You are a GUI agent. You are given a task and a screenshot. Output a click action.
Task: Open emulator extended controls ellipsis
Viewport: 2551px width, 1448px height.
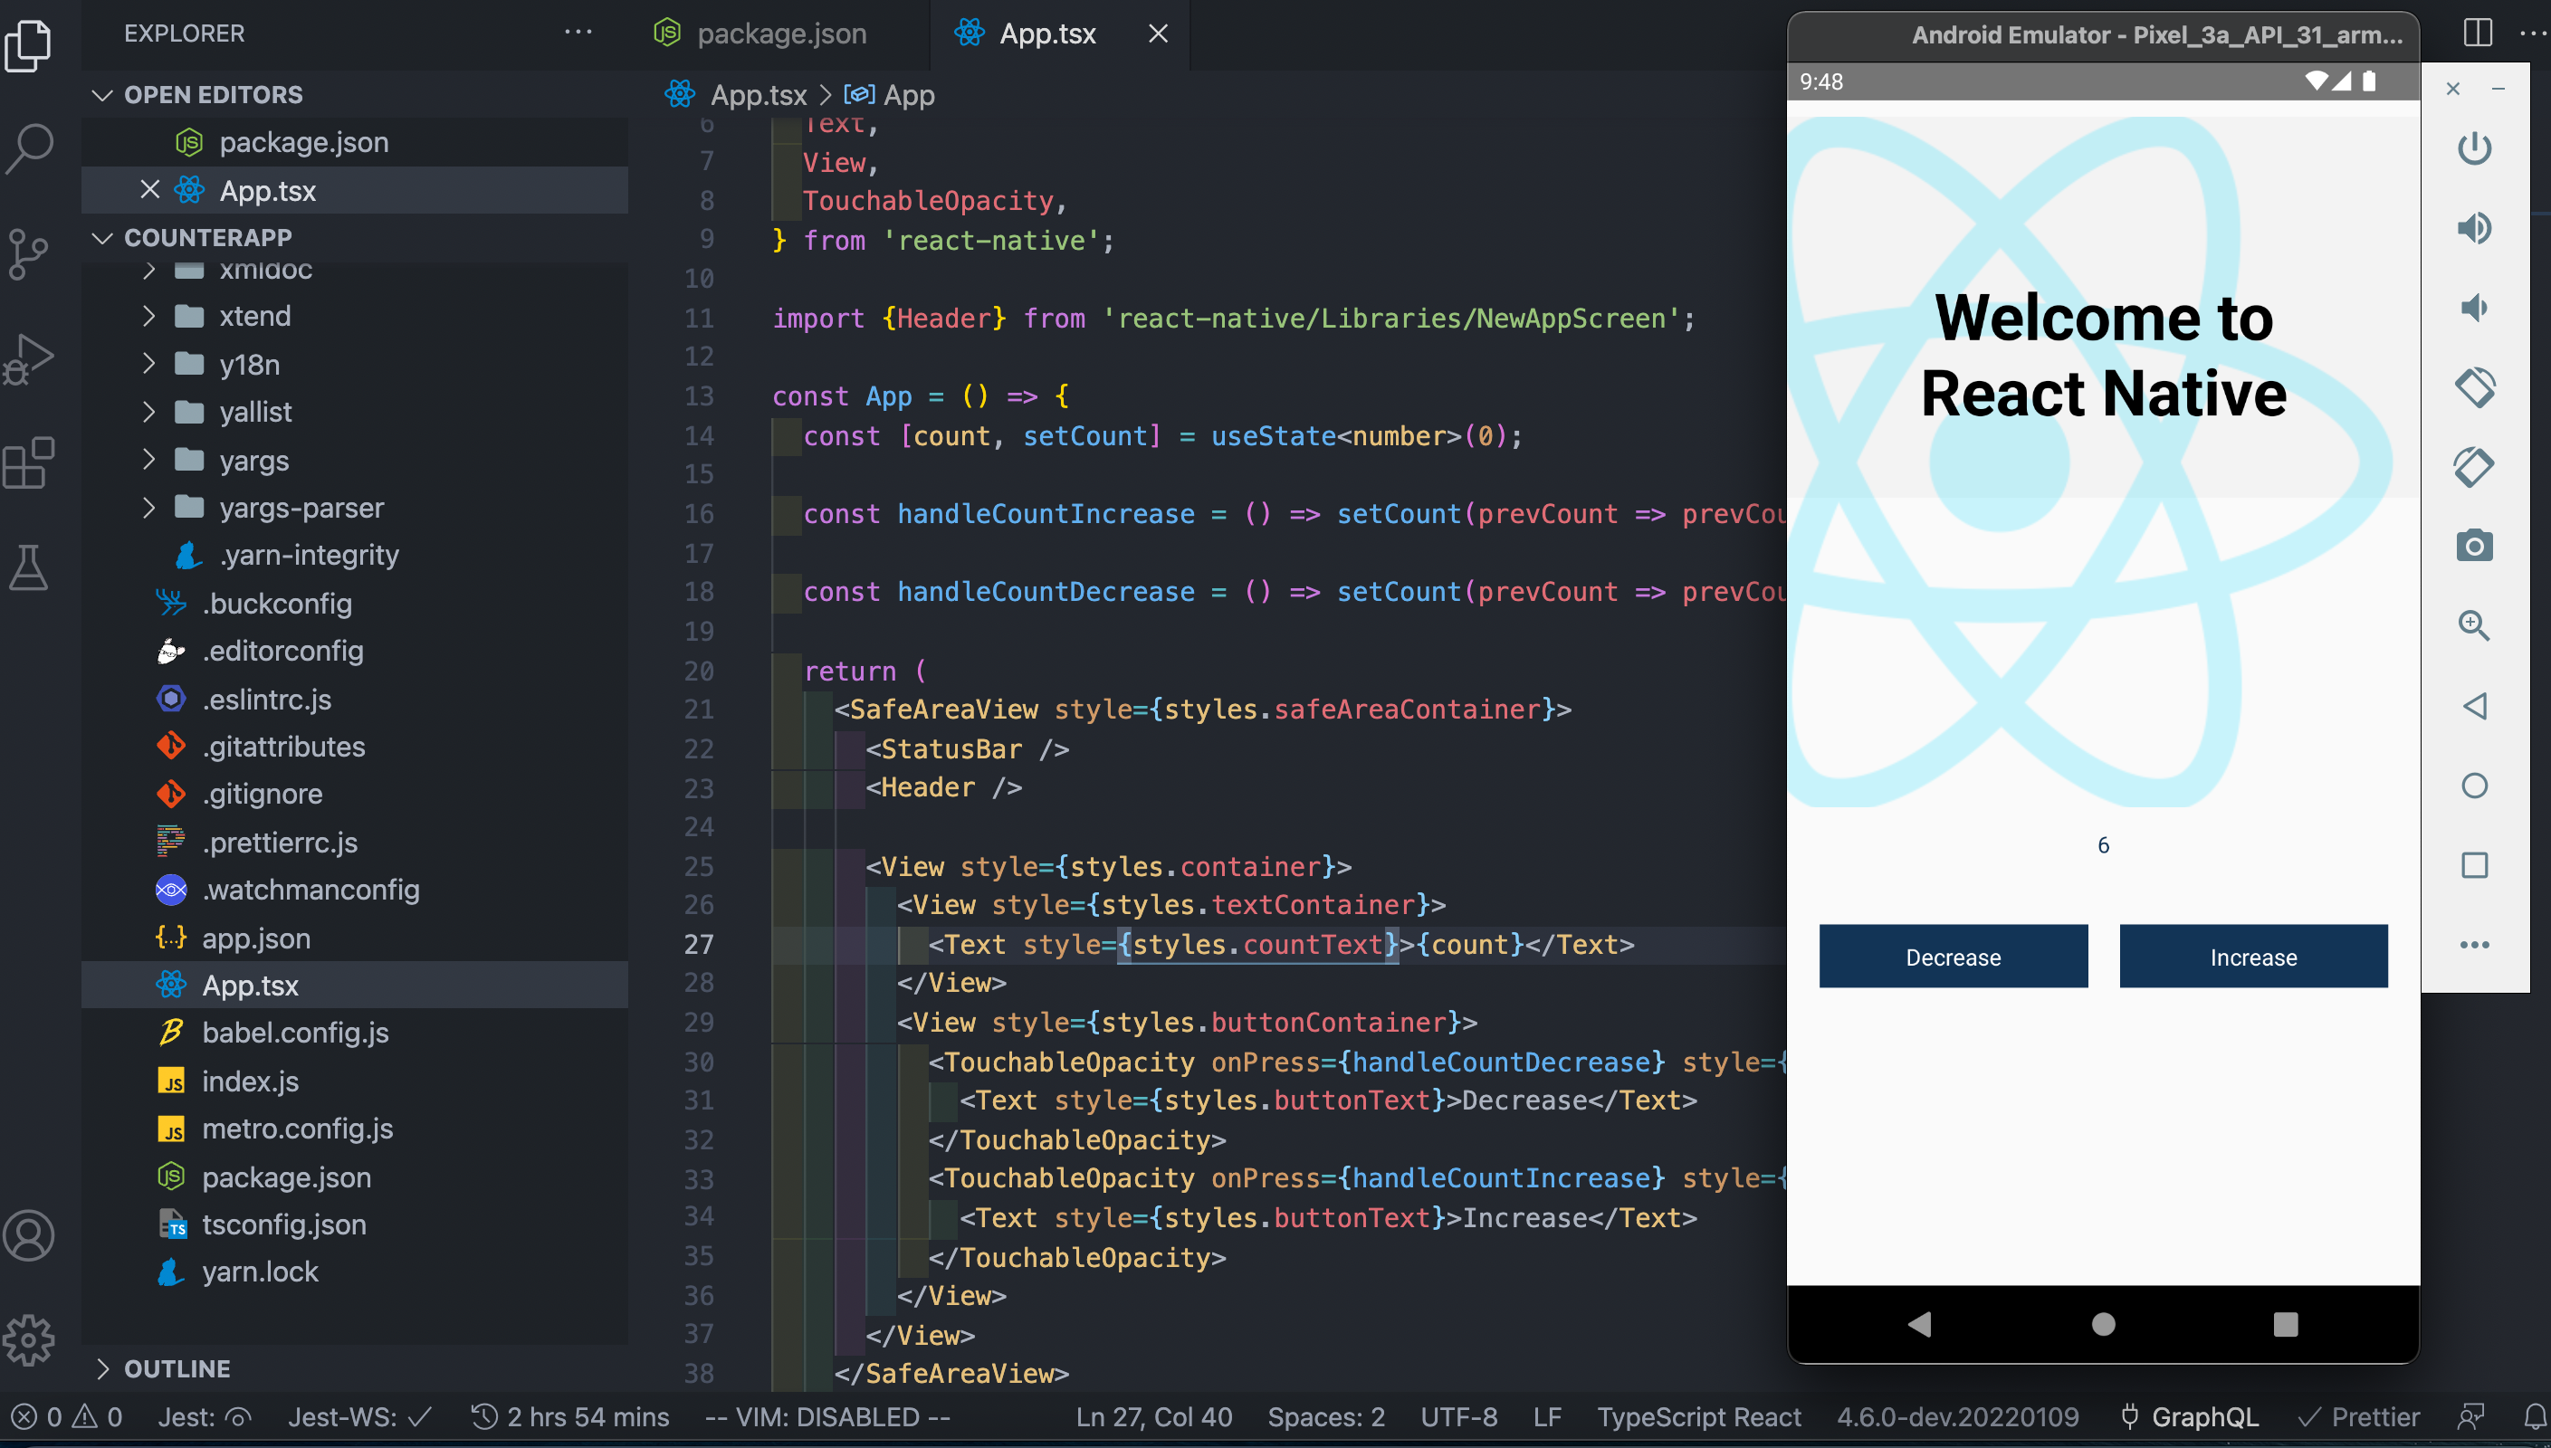2474,945
